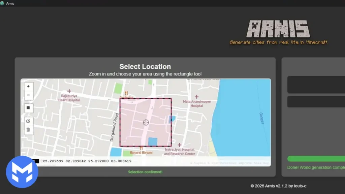Click the "Rajapuriya Heart Hospital" map label
This screenshot has width=345, height=194.
pyautogui.click(x=69, y=98)
